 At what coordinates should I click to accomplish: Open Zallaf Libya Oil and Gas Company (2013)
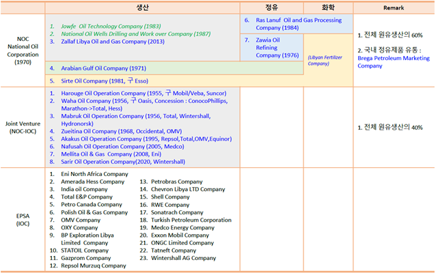113,42
